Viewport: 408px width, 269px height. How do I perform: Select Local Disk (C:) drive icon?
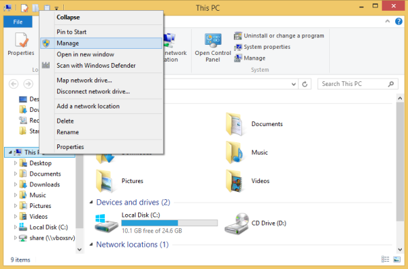(107, 223)
